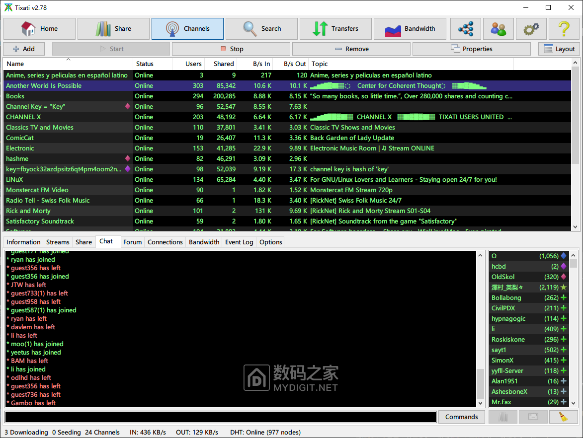
Task: Click the star icon beside 澤村_英梨々
Action: pyautogui.click(x=564, y=287)
